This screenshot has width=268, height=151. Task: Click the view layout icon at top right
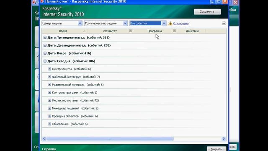click(x=224, y=23)
